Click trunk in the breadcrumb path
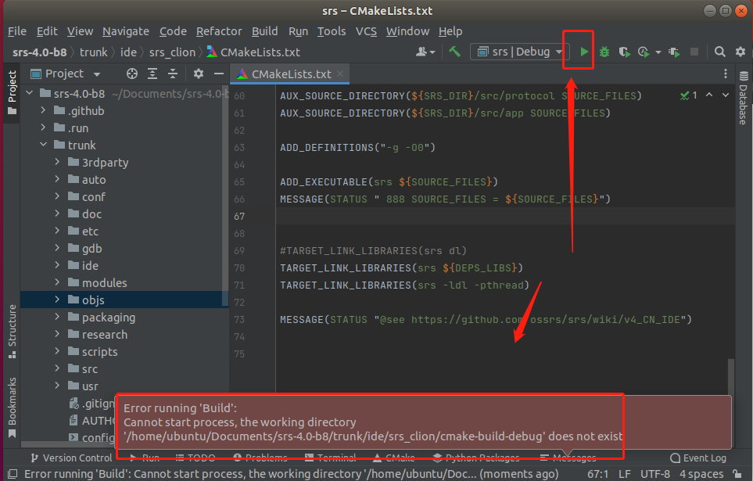The image size is (753, 481). (94, 52)
